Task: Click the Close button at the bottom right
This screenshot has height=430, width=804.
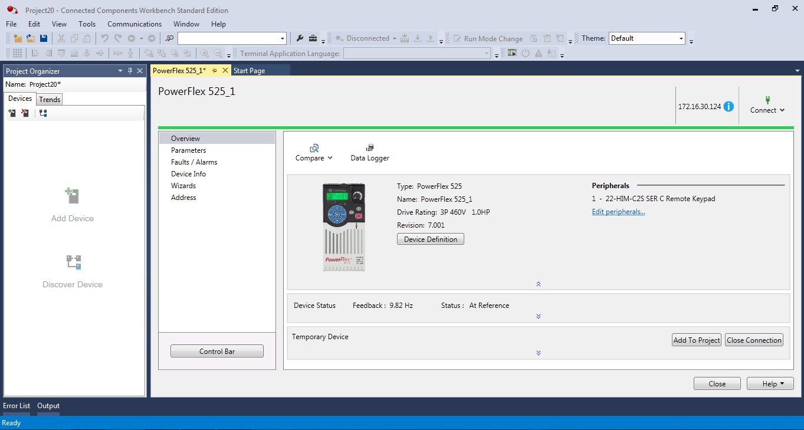Action: (717, 383)
